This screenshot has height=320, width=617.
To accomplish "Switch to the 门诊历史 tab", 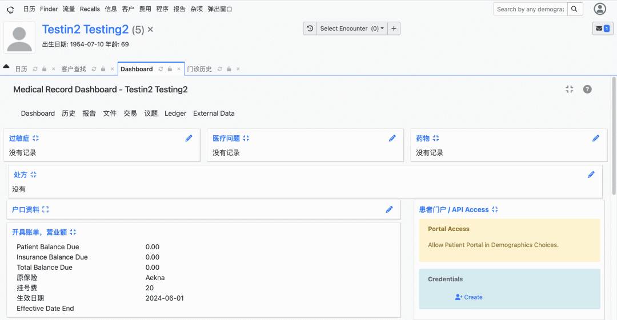I will pyautogui.click(x=199, y=69).
